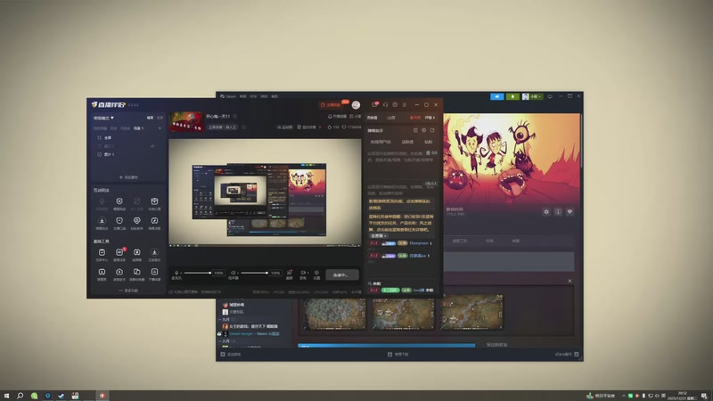Open the 常规模式 mode dropdown
The height and width of the screenshot is (401, 713).
click(103, 118)
